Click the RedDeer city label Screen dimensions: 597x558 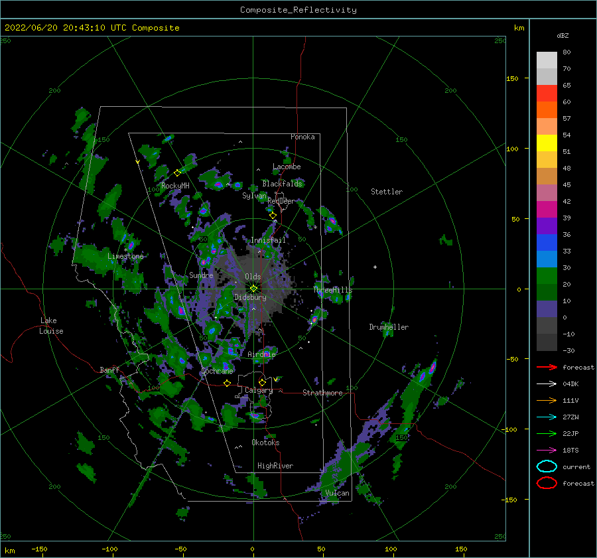pos(281,201)
